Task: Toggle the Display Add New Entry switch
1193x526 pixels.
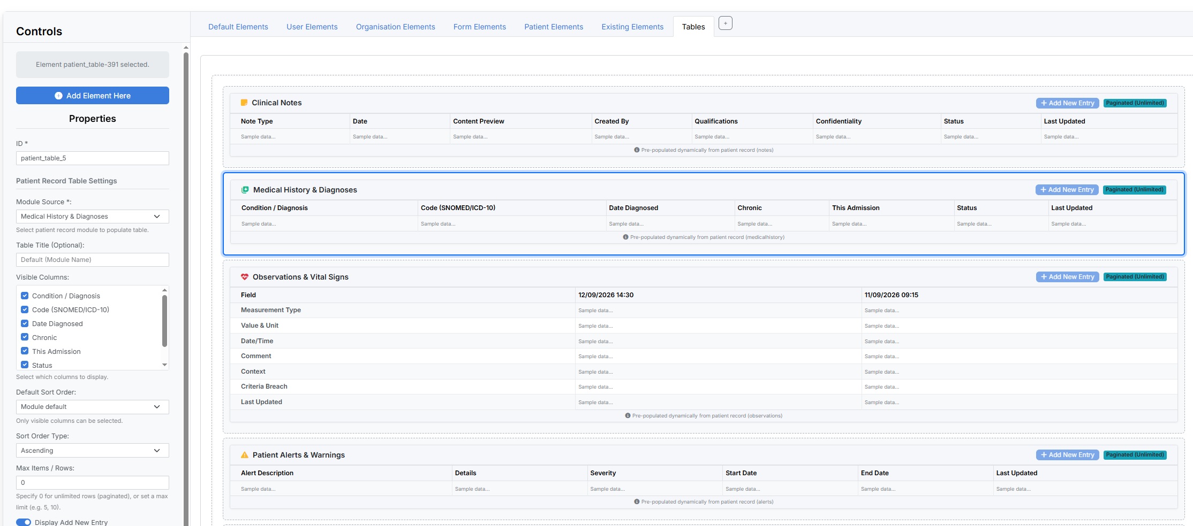Action: 24,522
